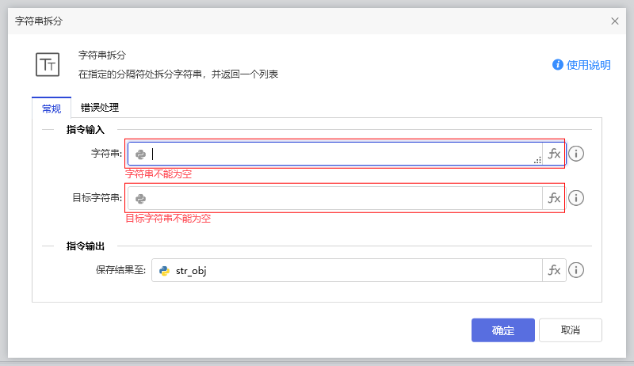This screenshot has height=366, width=634.
Task: Switch to the 错误处理 tab
Action: (x=100, y=107)
